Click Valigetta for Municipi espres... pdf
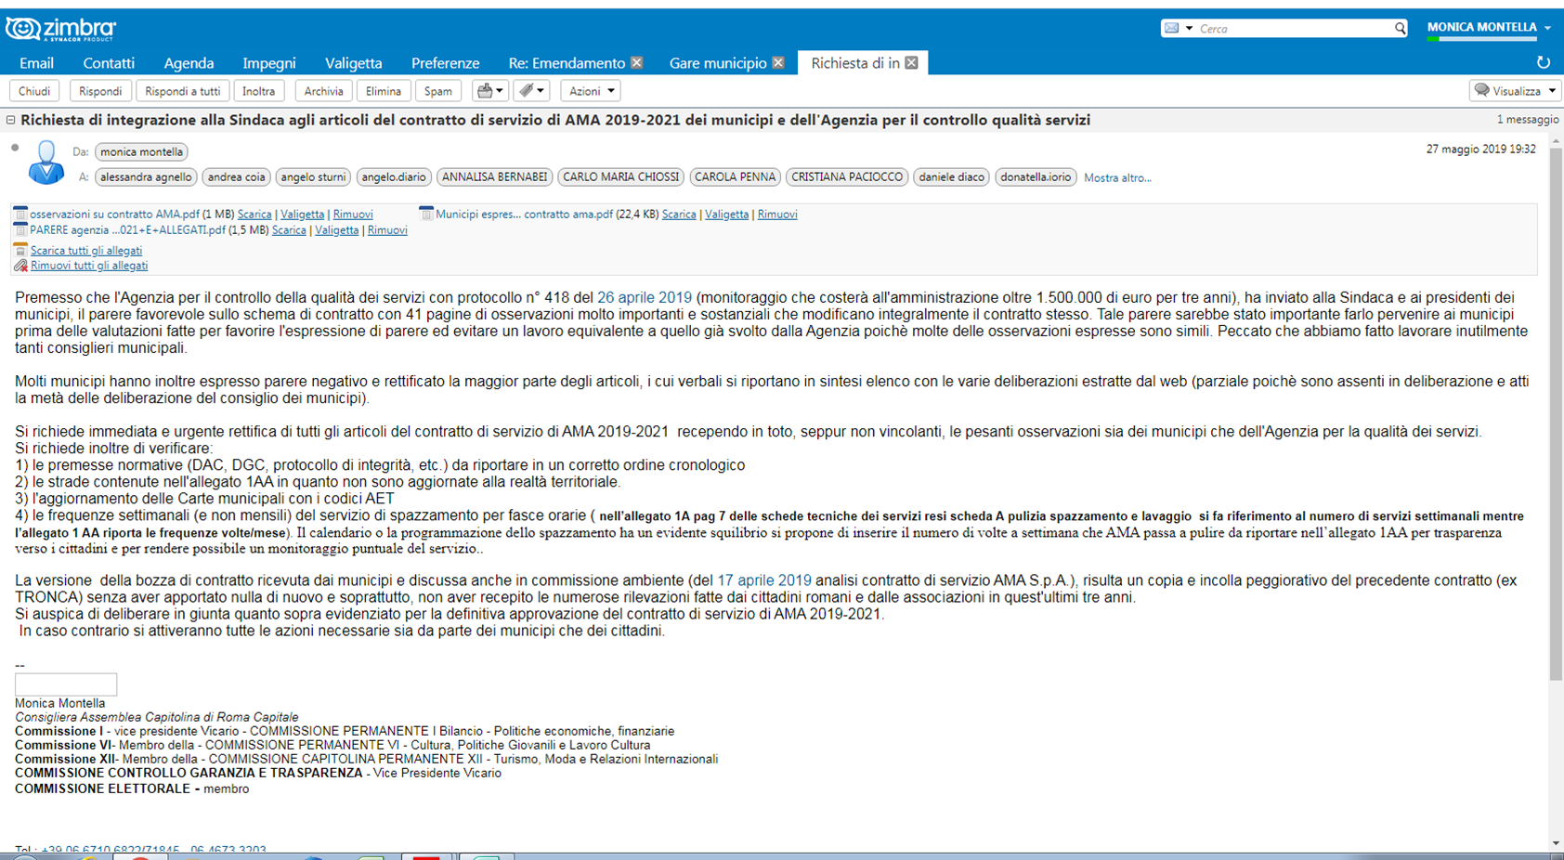 tap(726, 215)
